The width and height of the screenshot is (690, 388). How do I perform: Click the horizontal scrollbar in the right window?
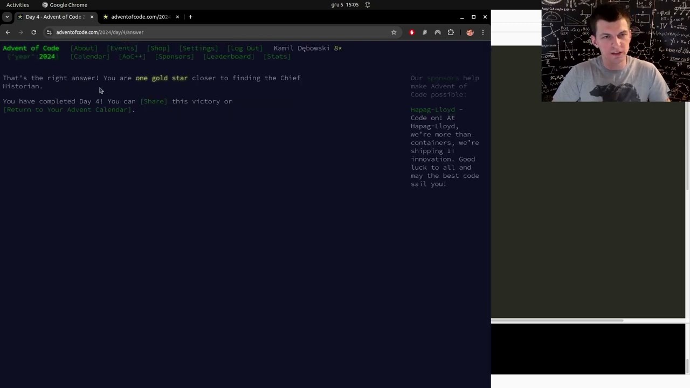(x=557, y=321)
